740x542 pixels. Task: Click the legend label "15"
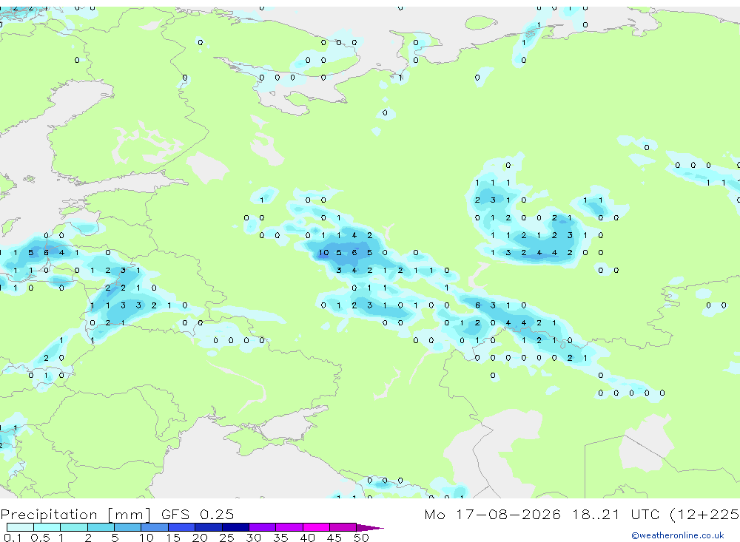pyautogui.click(x=173, y=538)
